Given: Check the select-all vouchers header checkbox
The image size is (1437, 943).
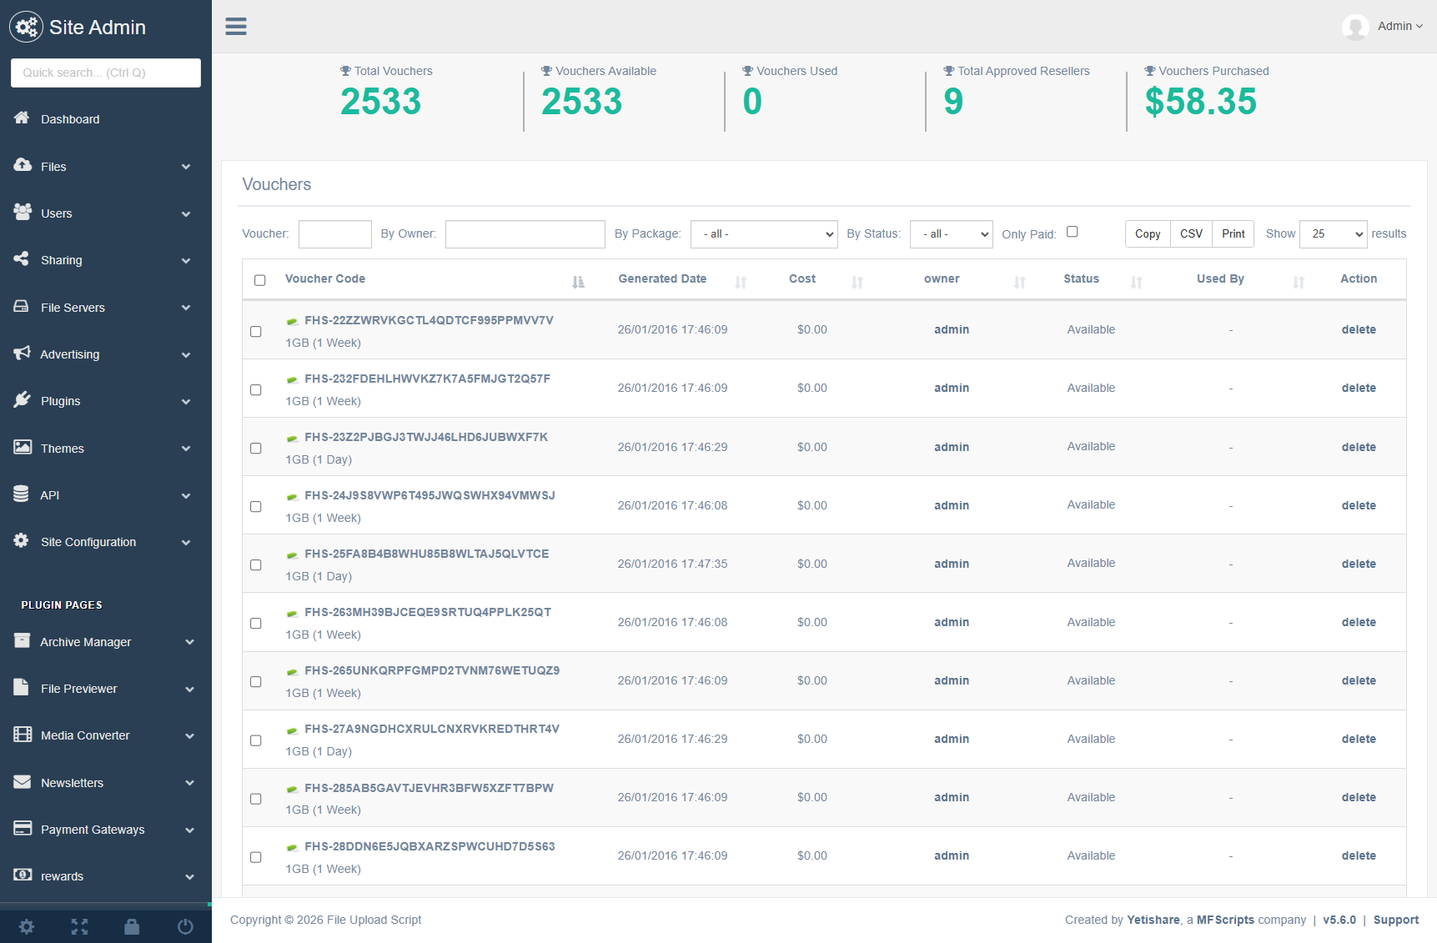Looking at the screenshot, I should 260,280.
